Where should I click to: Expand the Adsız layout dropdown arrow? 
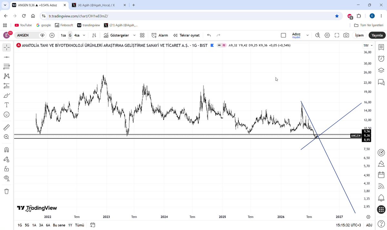tap(307, 35)
